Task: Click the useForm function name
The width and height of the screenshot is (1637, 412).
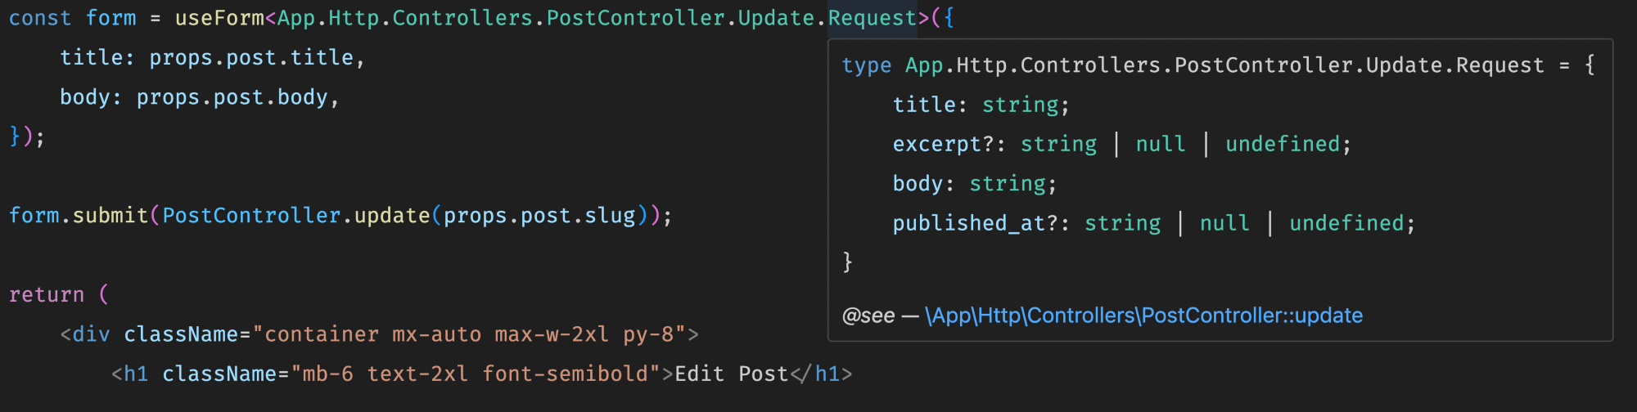Action: click(x=219, y=18)
